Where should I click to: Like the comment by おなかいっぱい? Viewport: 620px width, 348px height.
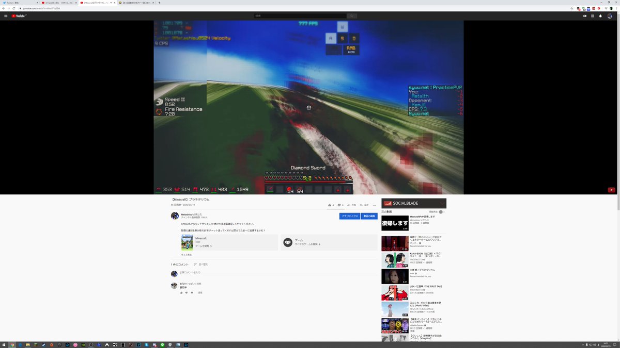(x=181, y=292)
